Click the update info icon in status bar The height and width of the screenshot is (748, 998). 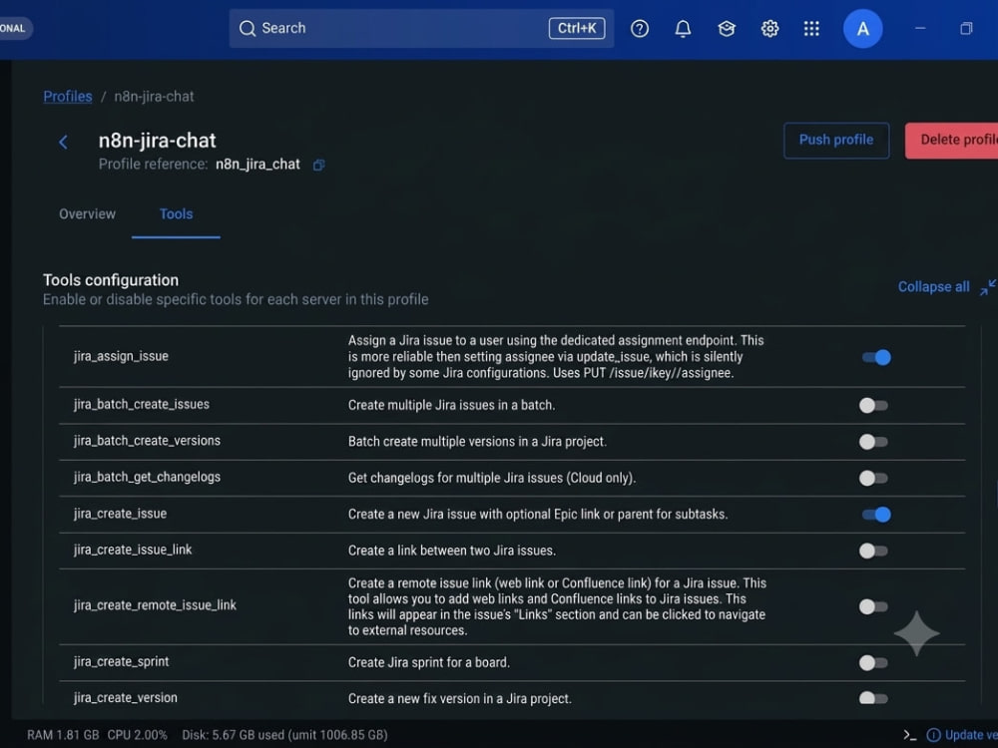click(x=933, y=735)
